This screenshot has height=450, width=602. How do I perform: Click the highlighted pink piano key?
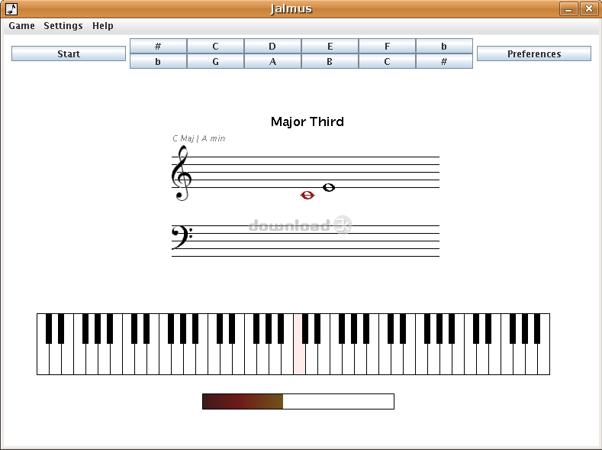pyautogui.click(x=299, y=359)
